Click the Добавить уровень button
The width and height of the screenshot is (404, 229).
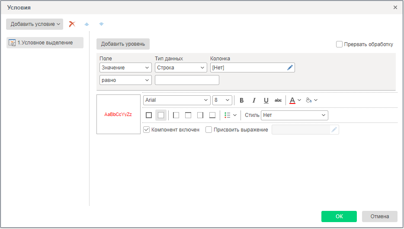coord(123,44)
